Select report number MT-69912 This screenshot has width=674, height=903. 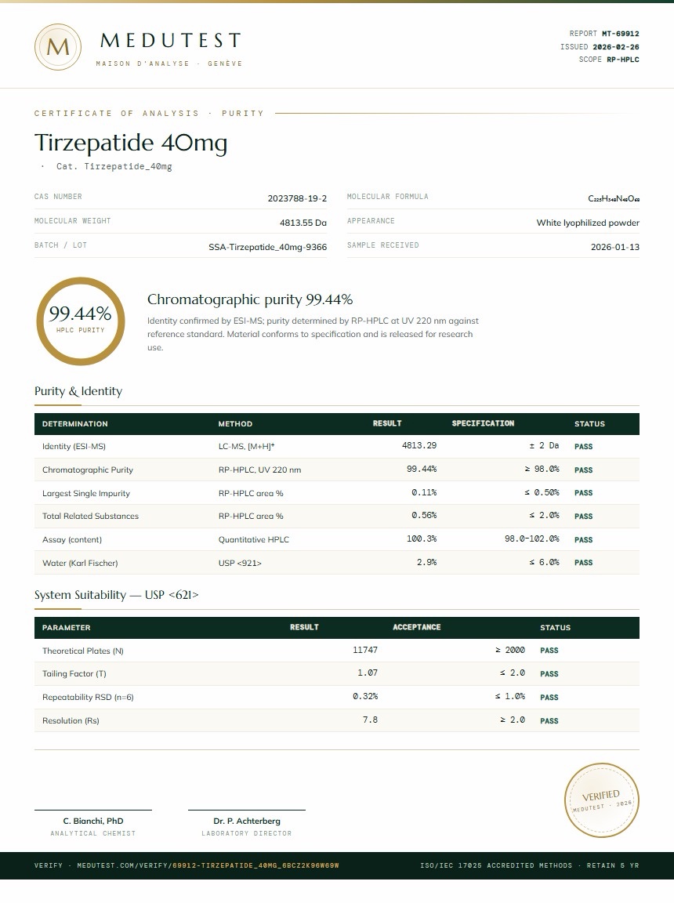click(621, 34)
